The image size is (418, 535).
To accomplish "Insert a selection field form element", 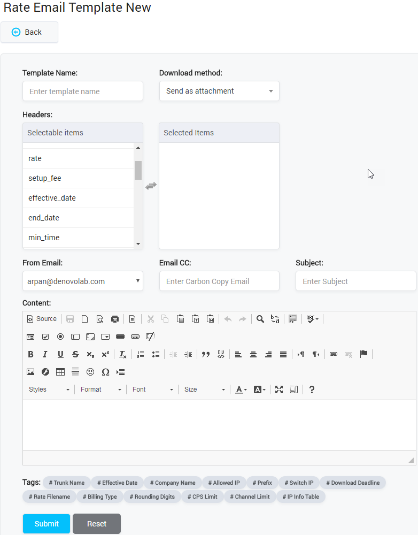I will pos(105,337).
